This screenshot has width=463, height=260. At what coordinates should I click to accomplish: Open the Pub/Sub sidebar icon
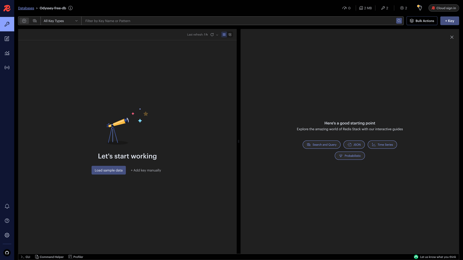tap(7, 67)
